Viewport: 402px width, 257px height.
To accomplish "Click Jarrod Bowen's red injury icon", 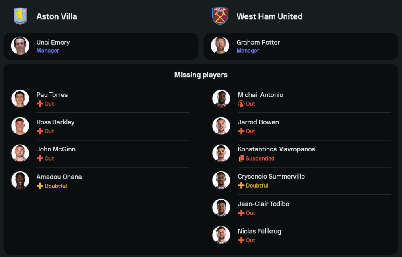I will click(x=241, y=131).
